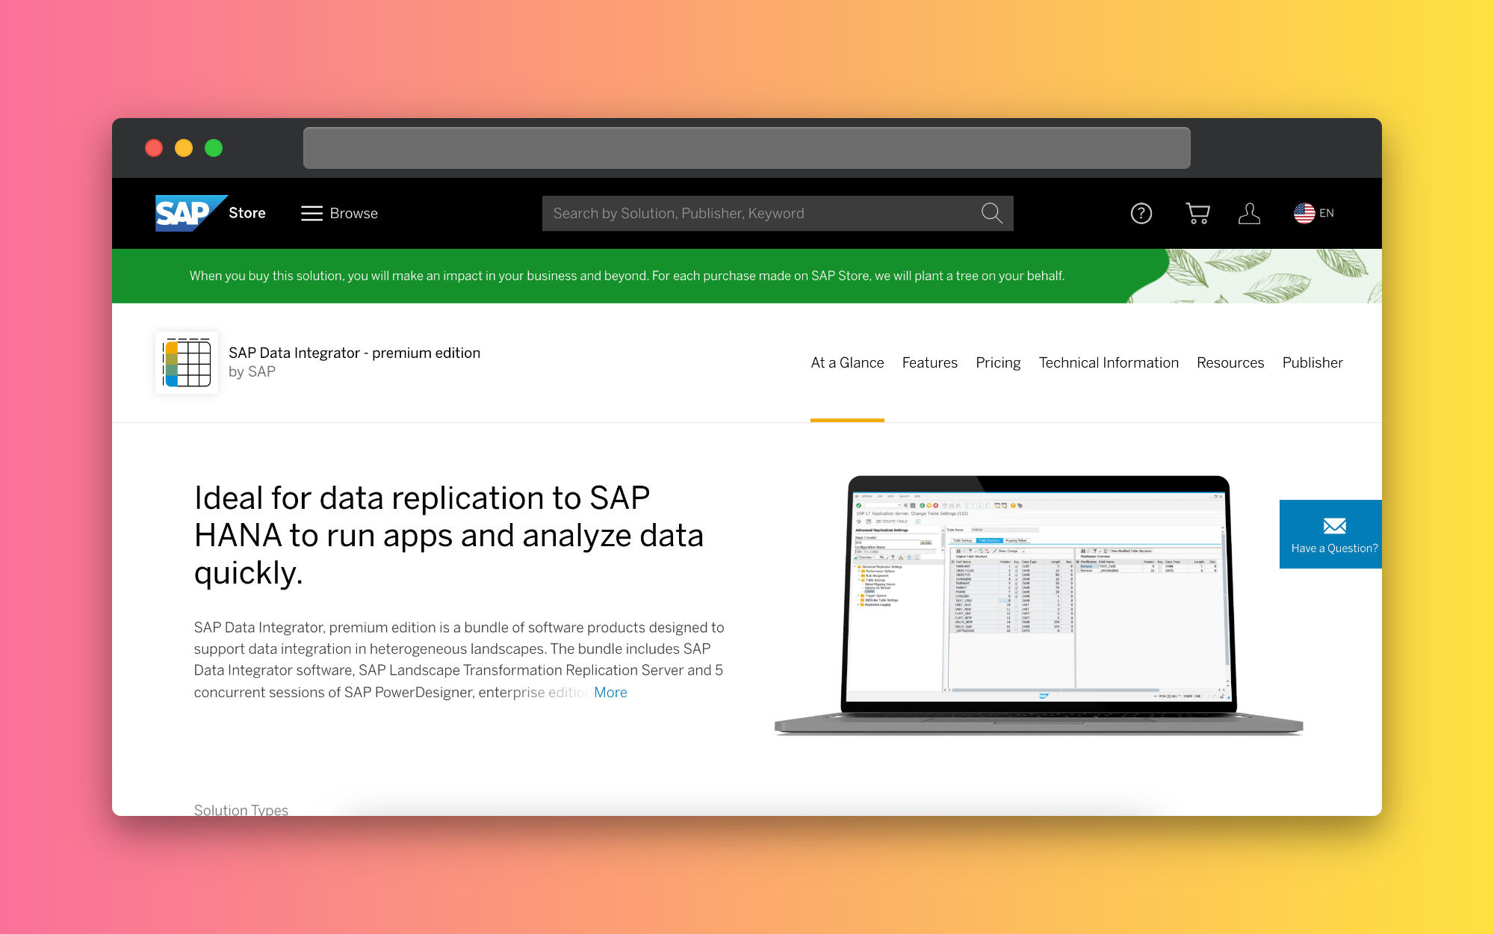Click the Store link beside logo
Viewport: 1494px width, 934px height.
tap(247, 214)
